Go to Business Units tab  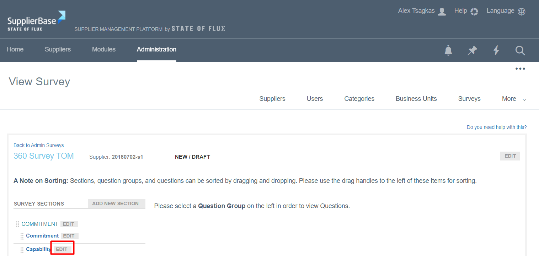pos(416,99)
